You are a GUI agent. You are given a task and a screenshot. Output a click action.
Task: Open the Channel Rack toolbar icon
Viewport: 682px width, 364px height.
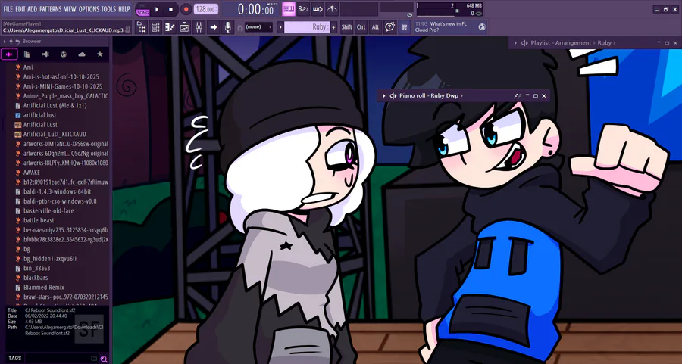point(155,27)
